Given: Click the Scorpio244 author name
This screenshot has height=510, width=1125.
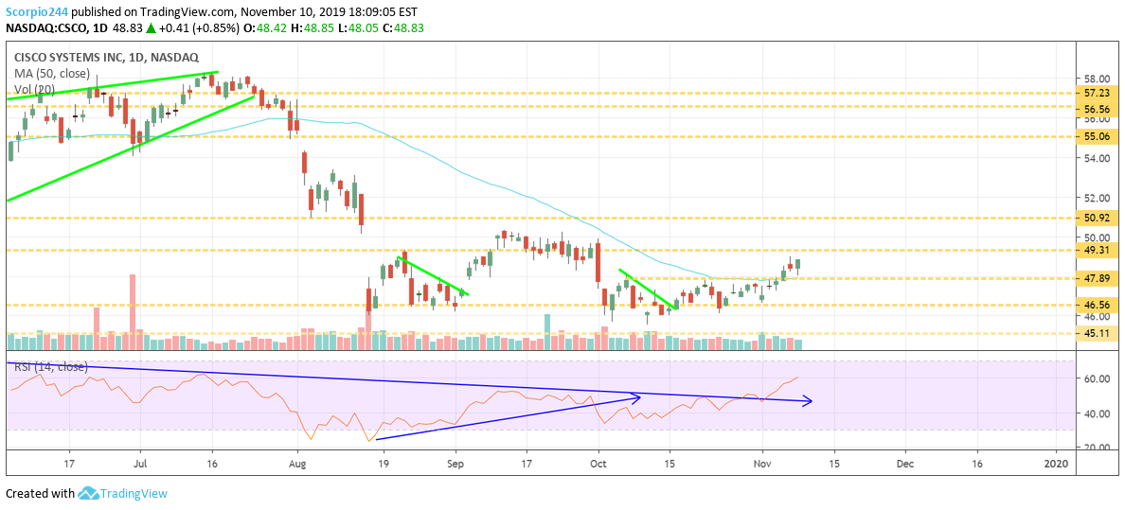Looking at the screenshot, I should coord(39,12).
